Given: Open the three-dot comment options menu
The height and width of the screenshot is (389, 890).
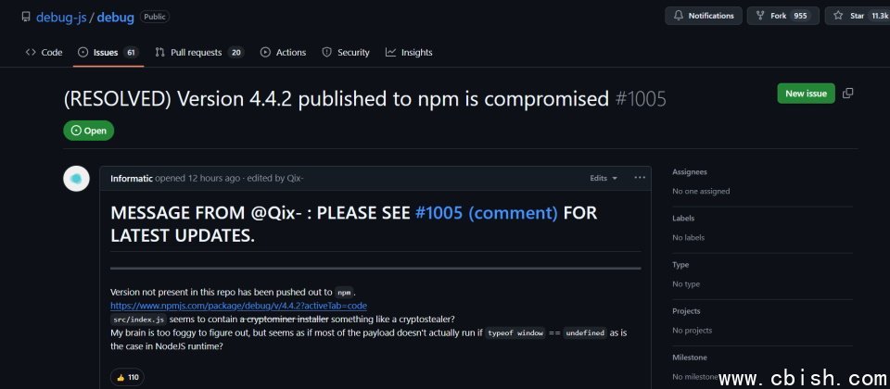Looking at the screenshot, I should [640, 178].
